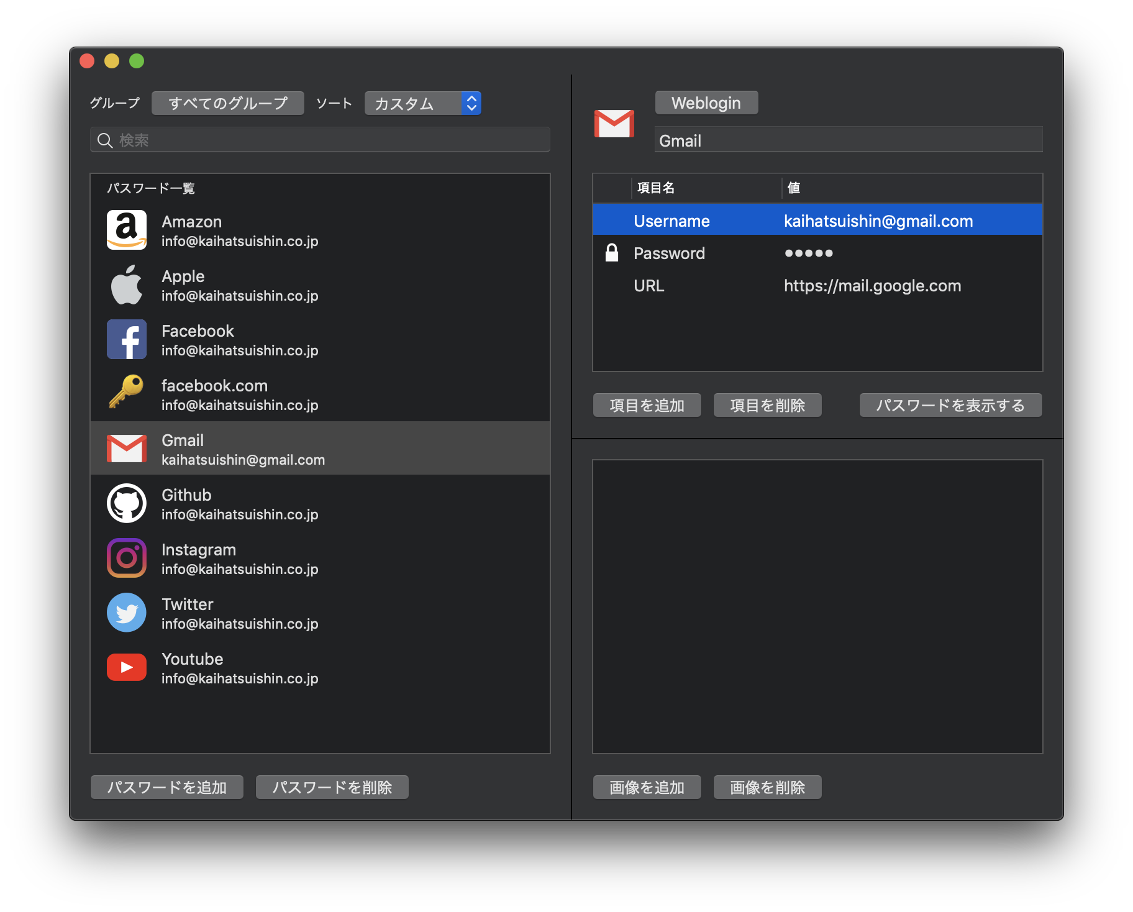
Task: Select the Password row label
Action: point(669,253)
